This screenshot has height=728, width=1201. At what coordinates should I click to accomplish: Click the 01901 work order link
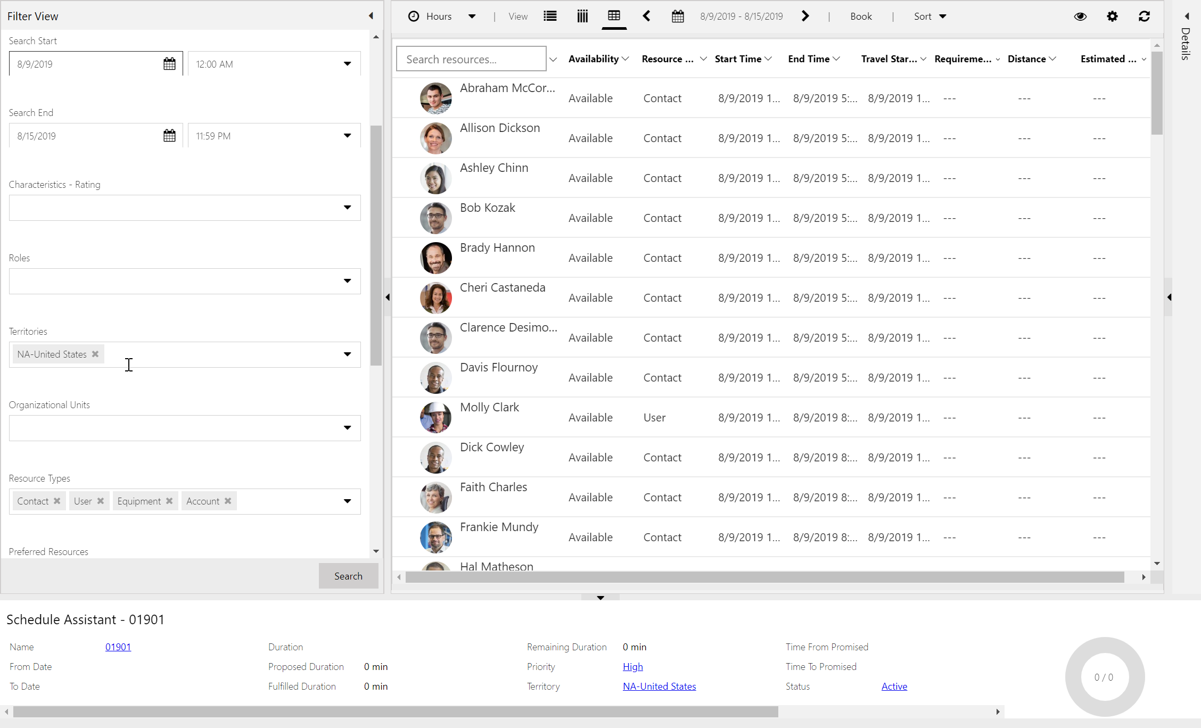[118, 647]
